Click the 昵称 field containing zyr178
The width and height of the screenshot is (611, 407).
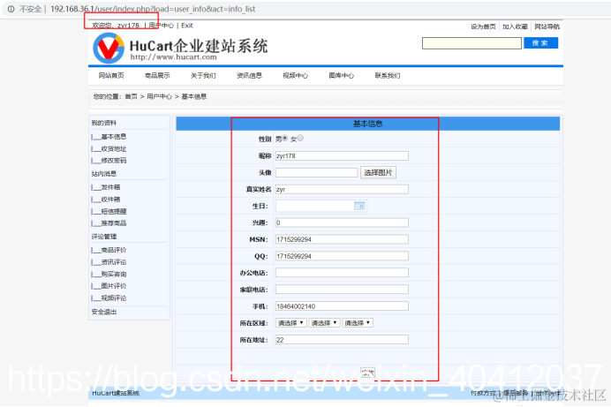click(x=342, y=155)
